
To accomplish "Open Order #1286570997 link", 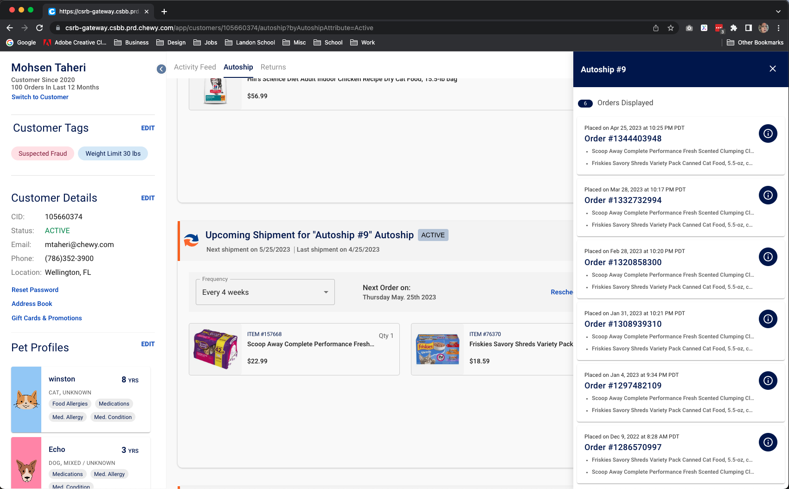I will point(623,447).
